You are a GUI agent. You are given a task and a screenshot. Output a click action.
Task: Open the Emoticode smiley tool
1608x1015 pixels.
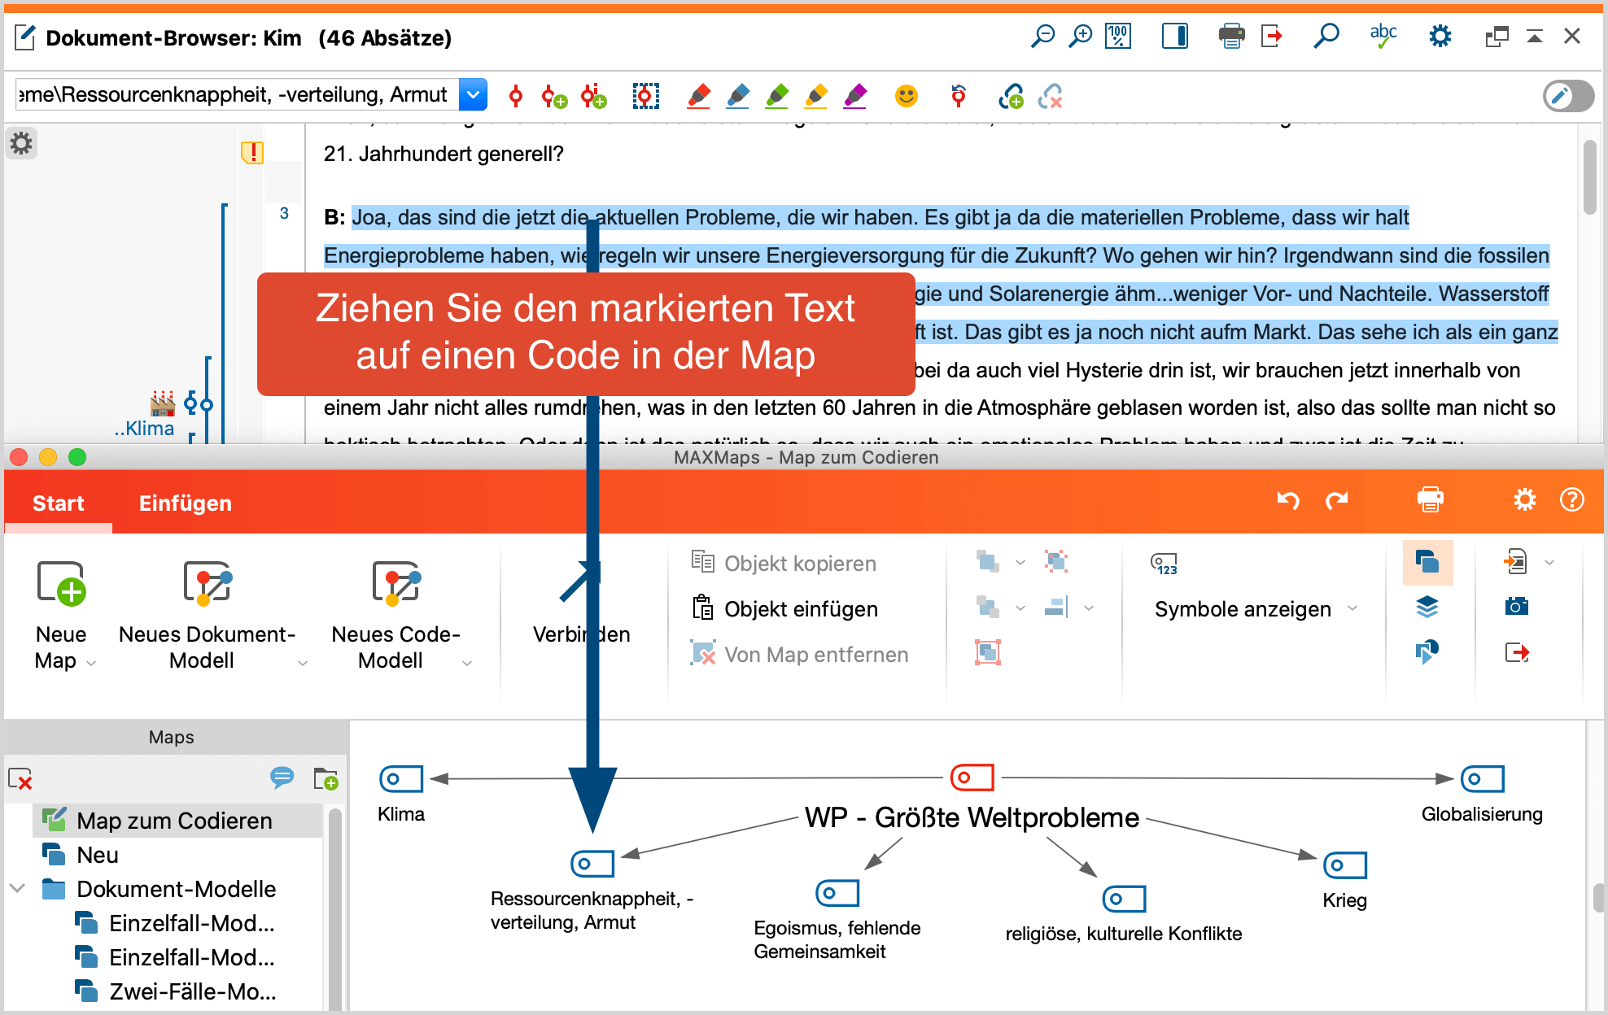[x=907, y=95]
